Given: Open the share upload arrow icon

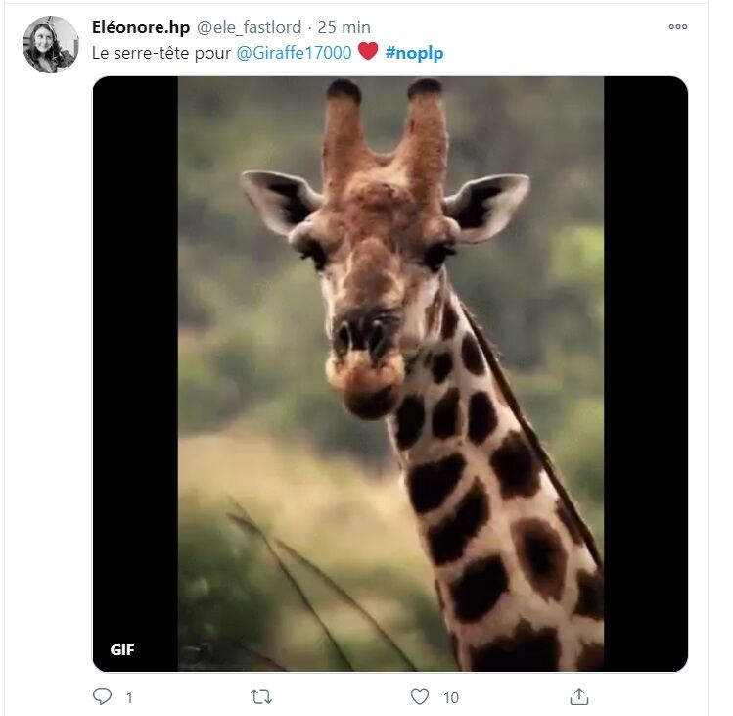Looking at the screenshot, I should tap(578, 696).
